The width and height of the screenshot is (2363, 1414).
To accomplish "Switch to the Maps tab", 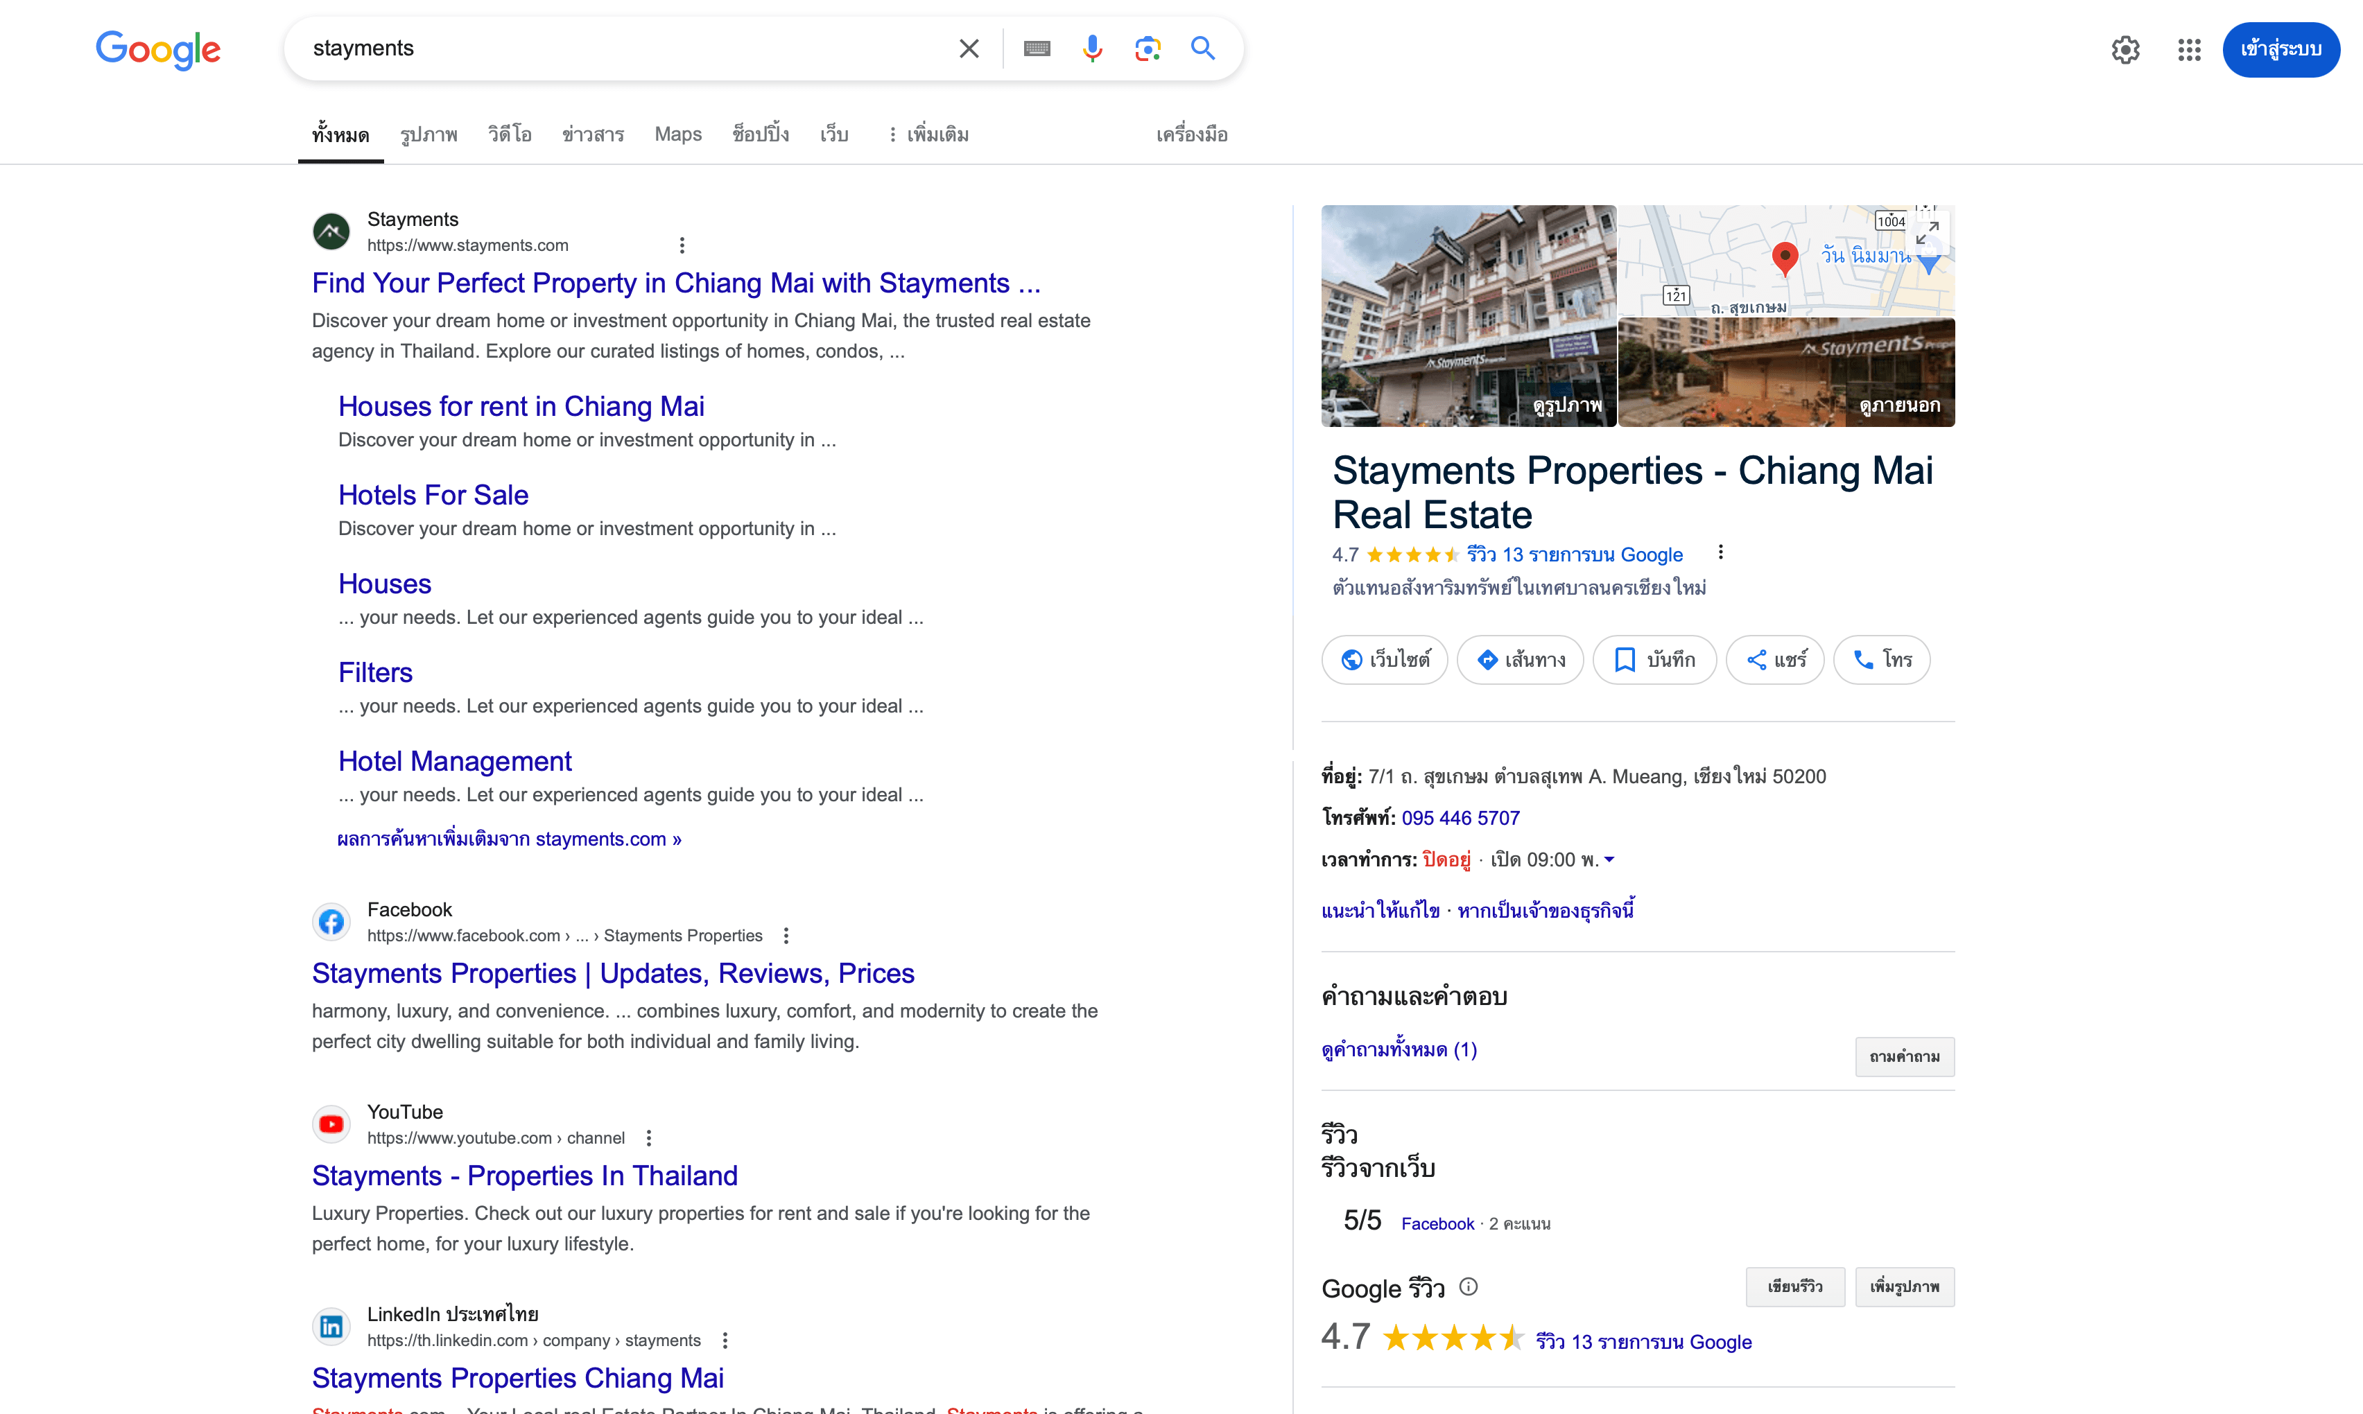I will pos(677,134).
